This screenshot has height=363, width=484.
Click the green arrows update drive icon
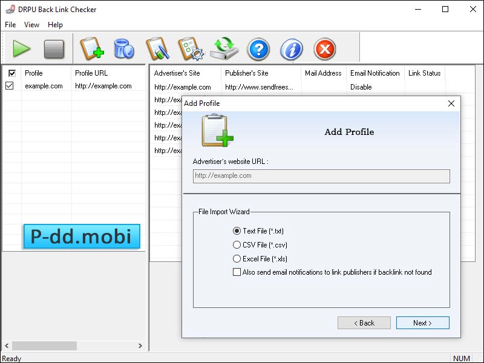224,48
